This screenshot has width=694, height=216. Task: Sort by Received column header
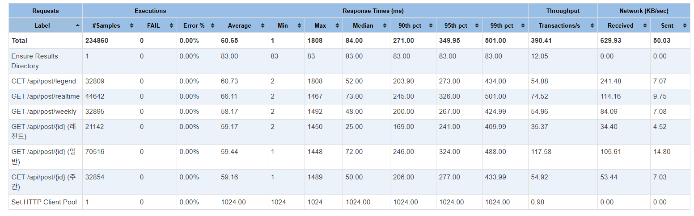[624, 25]
